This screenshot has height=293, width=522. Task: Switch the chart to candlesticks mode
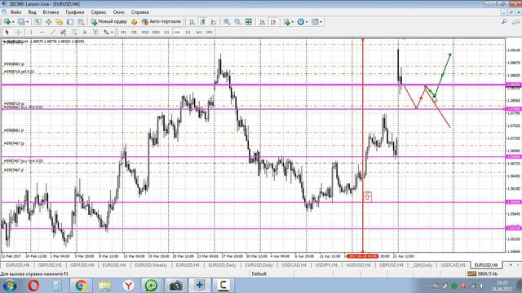(203, 22)
